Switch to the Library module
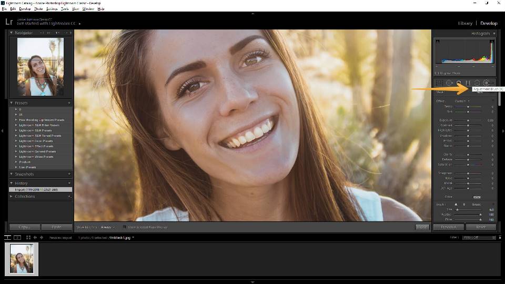 465,23
